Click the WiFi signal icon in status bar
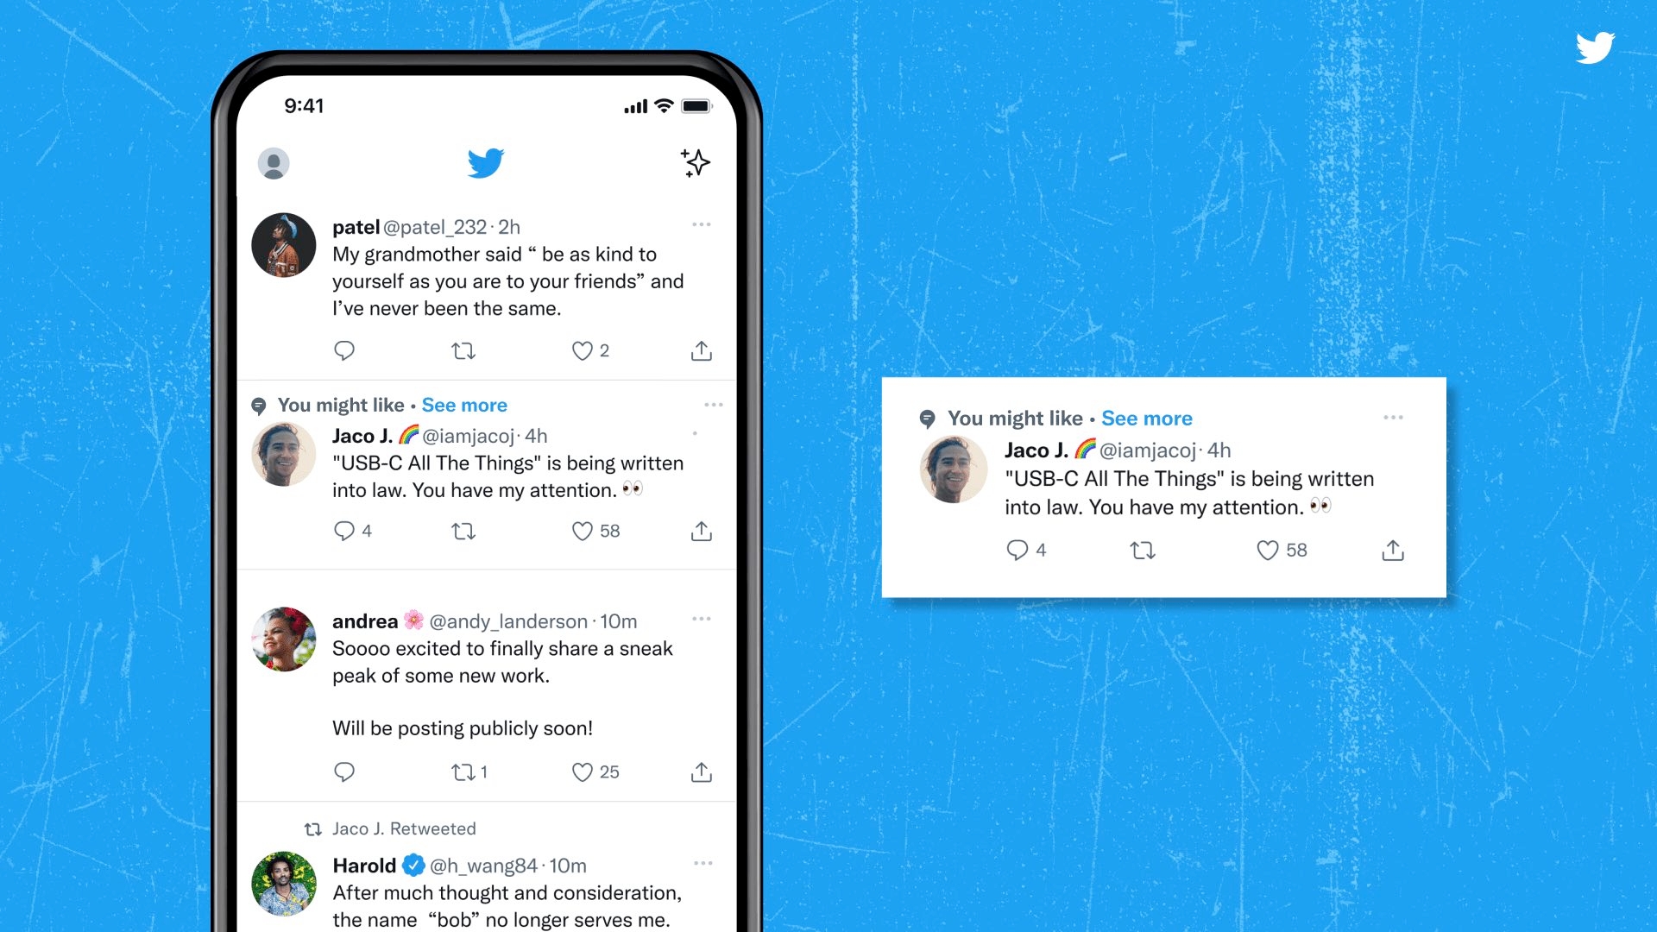 [661, 104]
